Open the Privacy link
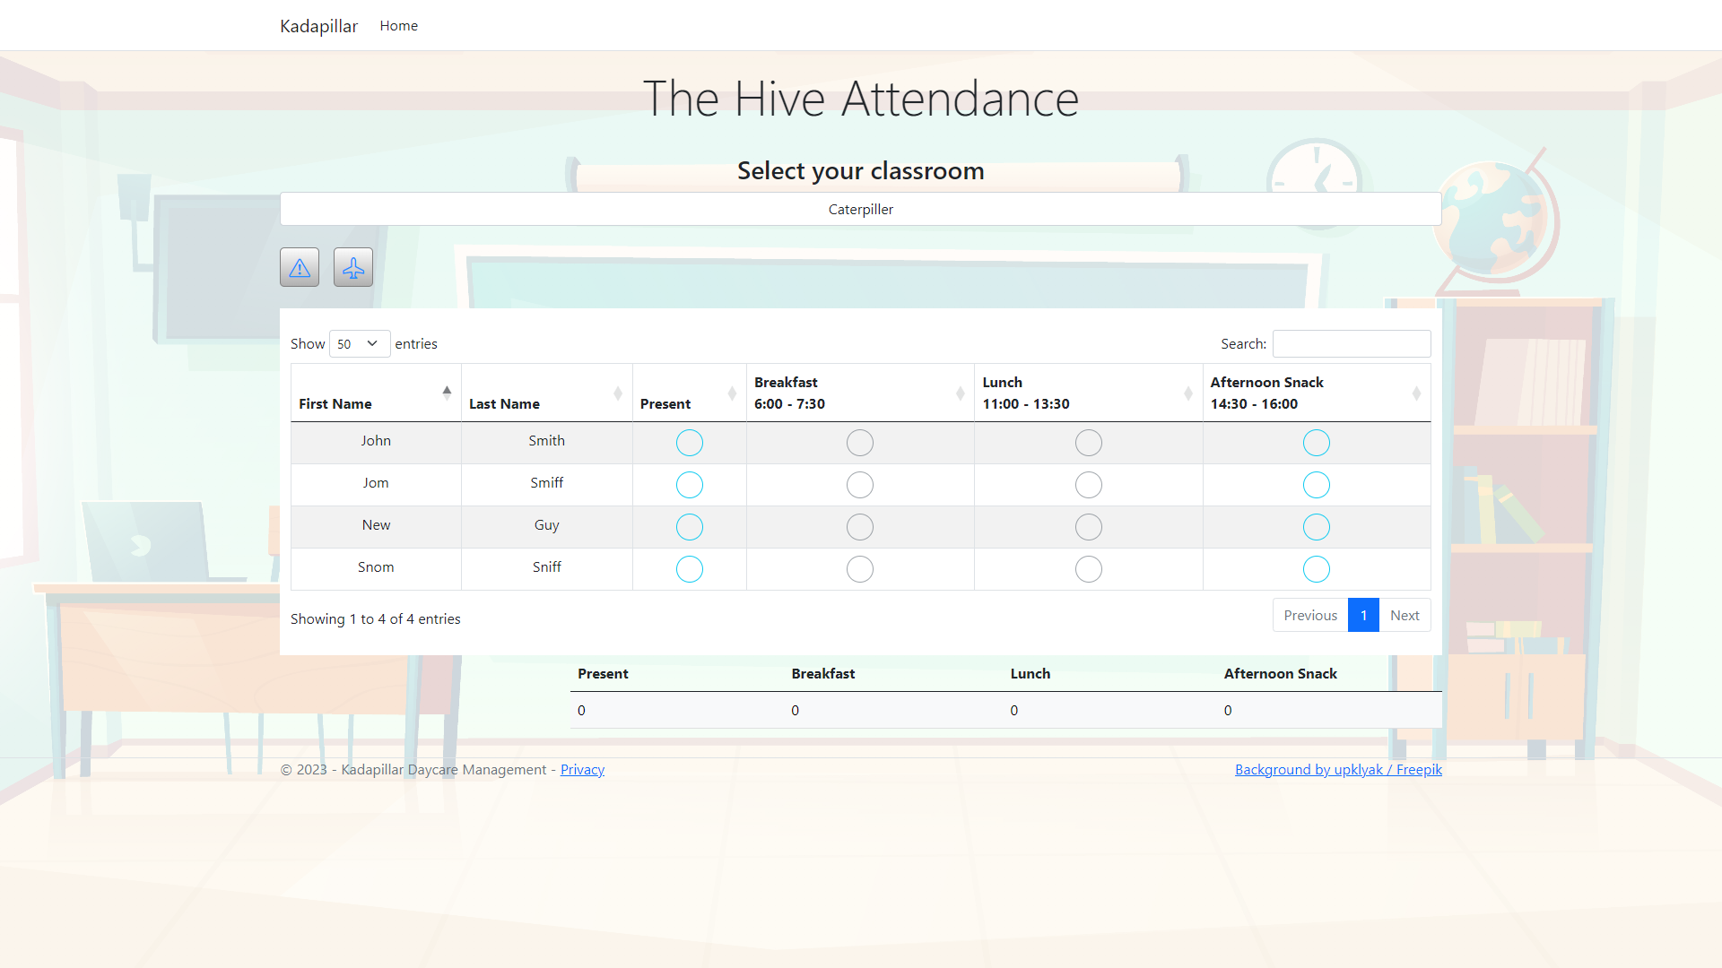 (582, 770)
